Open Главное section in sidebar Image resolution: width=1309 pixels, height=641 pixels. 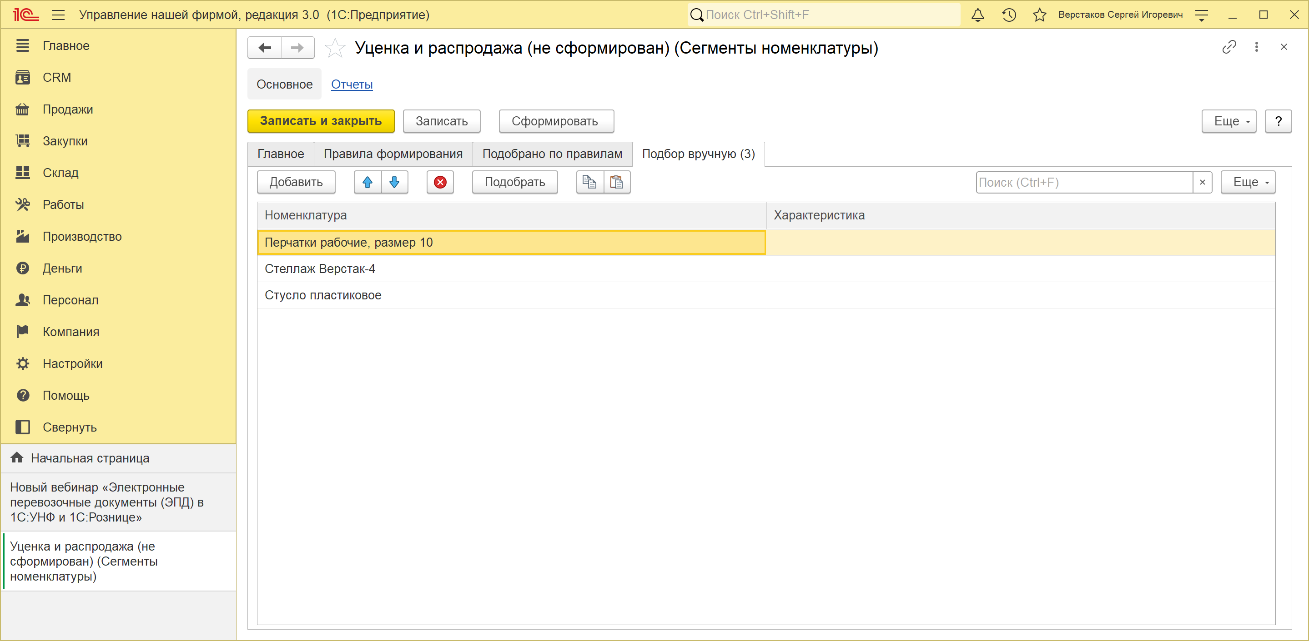66,46
